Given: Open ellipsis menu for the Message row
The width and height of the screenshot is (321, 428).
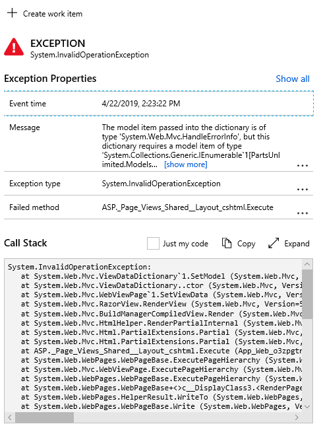Looking at the screenshot, I should [302, 165].
